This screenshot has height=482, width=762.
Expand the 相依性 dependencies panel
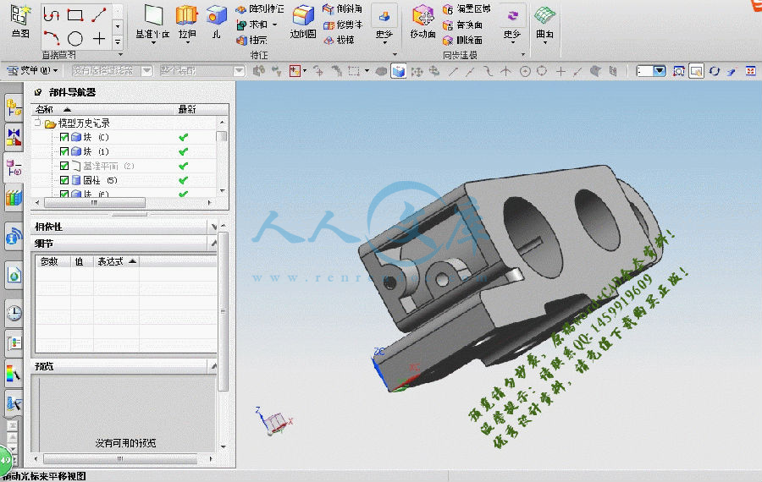[213, 227]
